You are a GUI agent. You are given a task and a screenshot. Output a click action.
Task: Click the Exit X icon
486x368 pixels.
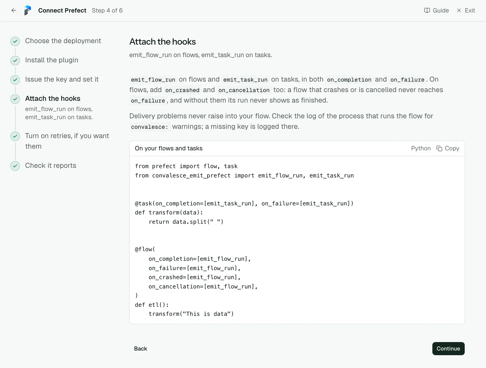point(459,10)
